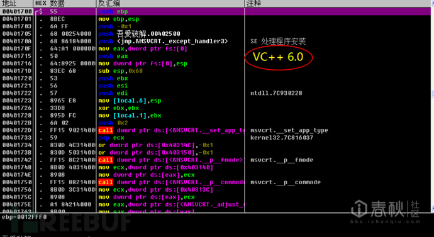
Task: Click the "msvcrt.__set_app_type" comment
Action: (x=289, y=131)
